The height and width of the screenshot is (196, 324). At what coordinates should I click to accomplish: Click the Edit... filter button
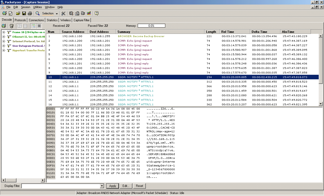click(126, 186)
